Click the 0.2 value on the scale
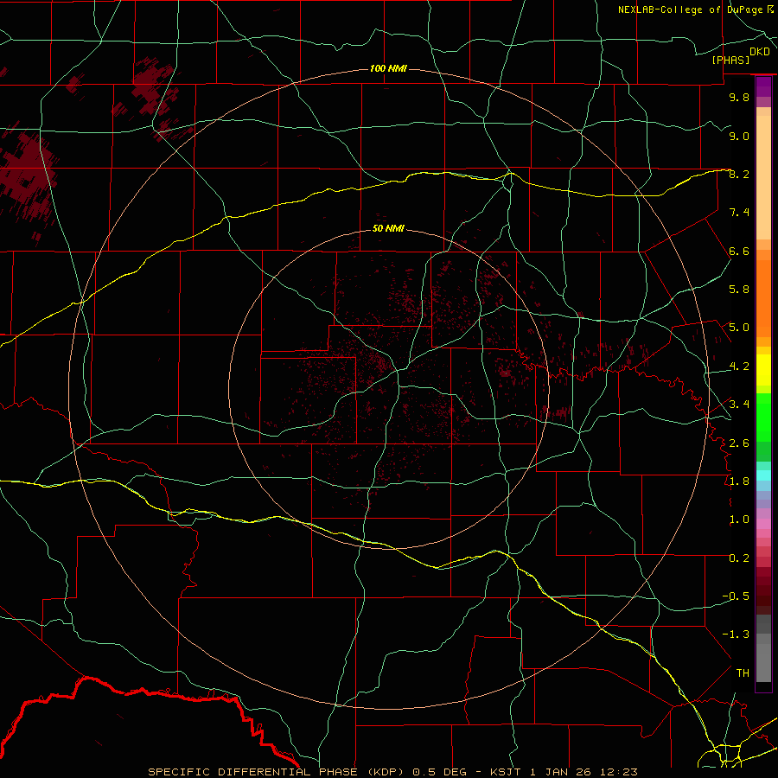778x778 pixels. click(739, 558)
